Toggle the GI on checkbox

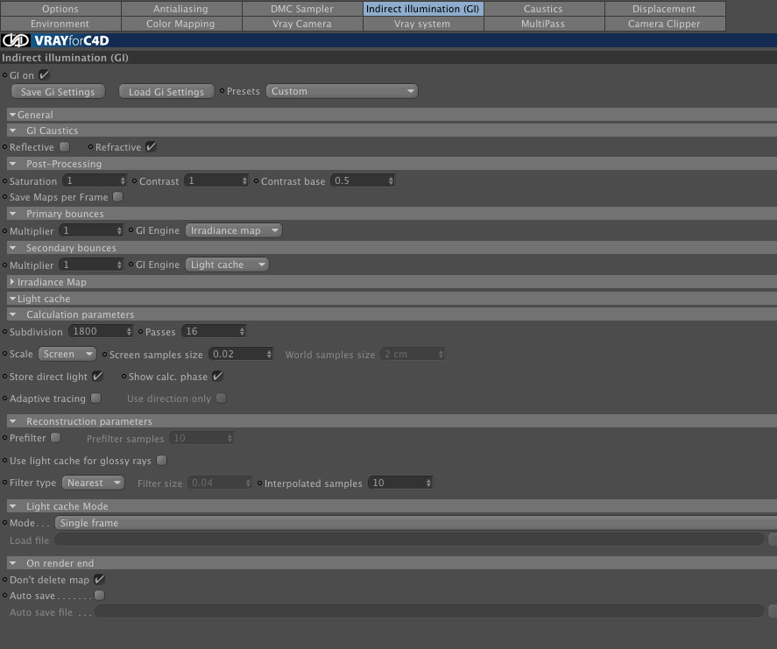(44, 74)
